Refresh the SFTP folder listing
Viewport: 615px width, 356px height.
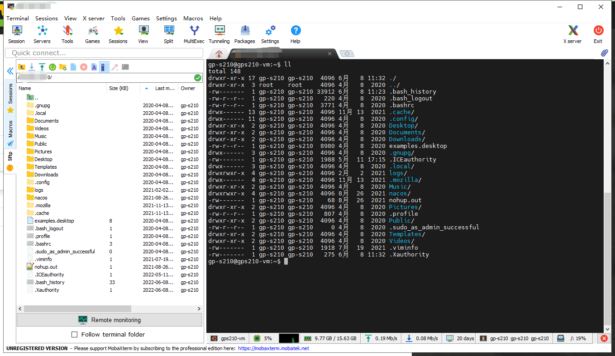[x=52, y=67]
